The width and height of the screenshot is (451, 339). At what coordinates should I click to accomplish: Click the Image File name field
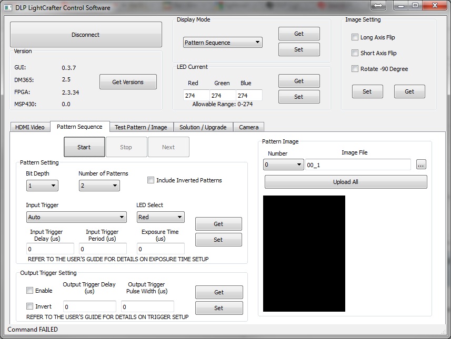(x=358, y=165)
